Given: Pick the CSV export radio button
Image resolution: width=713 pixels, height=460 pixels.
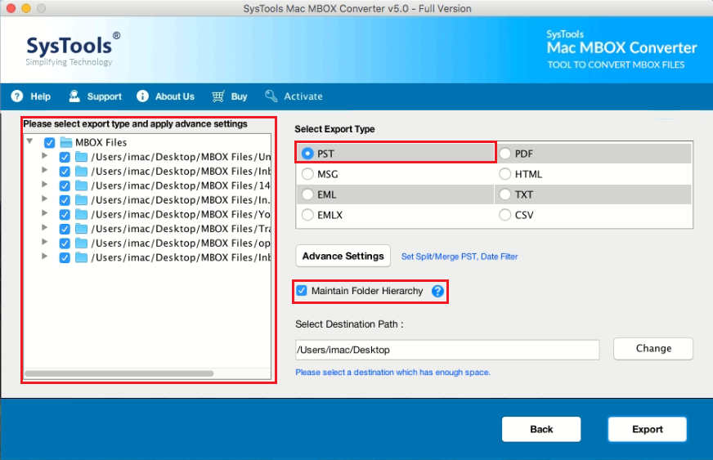Looking at the screenshot, I should [505, 215].
